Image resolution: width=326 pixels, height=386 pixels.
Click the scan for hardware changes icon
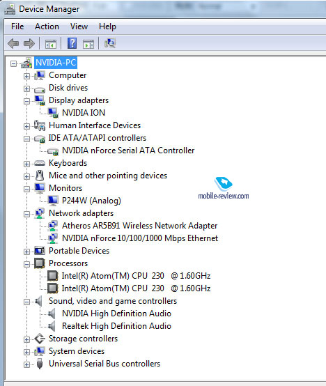tap(110, 43)
